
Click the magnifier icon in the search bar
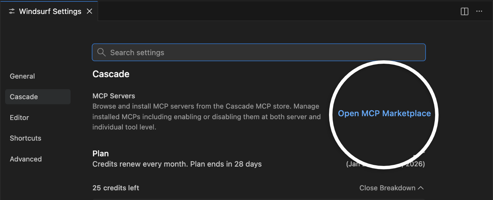pos(101,52)
